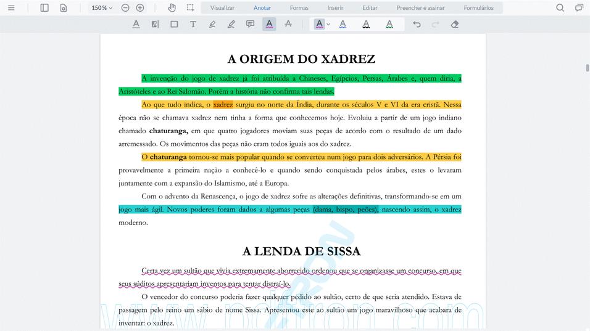Select the underline text annotation tool
This screenshot has height=331, width=590.
(x=136, y=25)
